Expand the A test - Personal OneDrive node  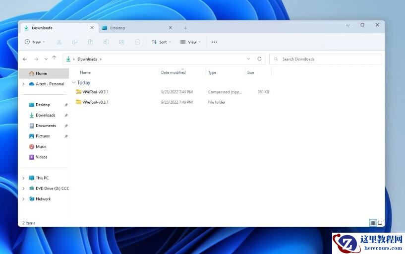coord(23,84)
